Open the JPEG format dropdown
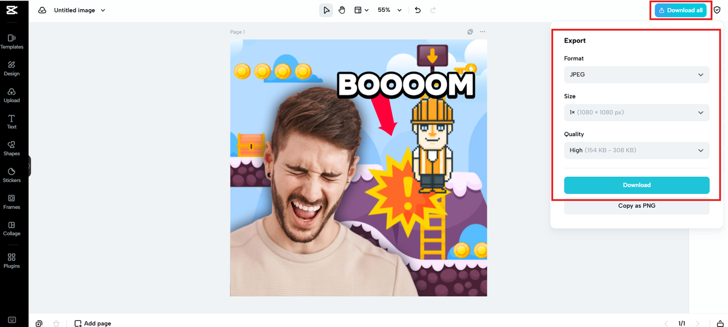The height and width of the screenshot is (327, 728). click(x=636, y=74)
